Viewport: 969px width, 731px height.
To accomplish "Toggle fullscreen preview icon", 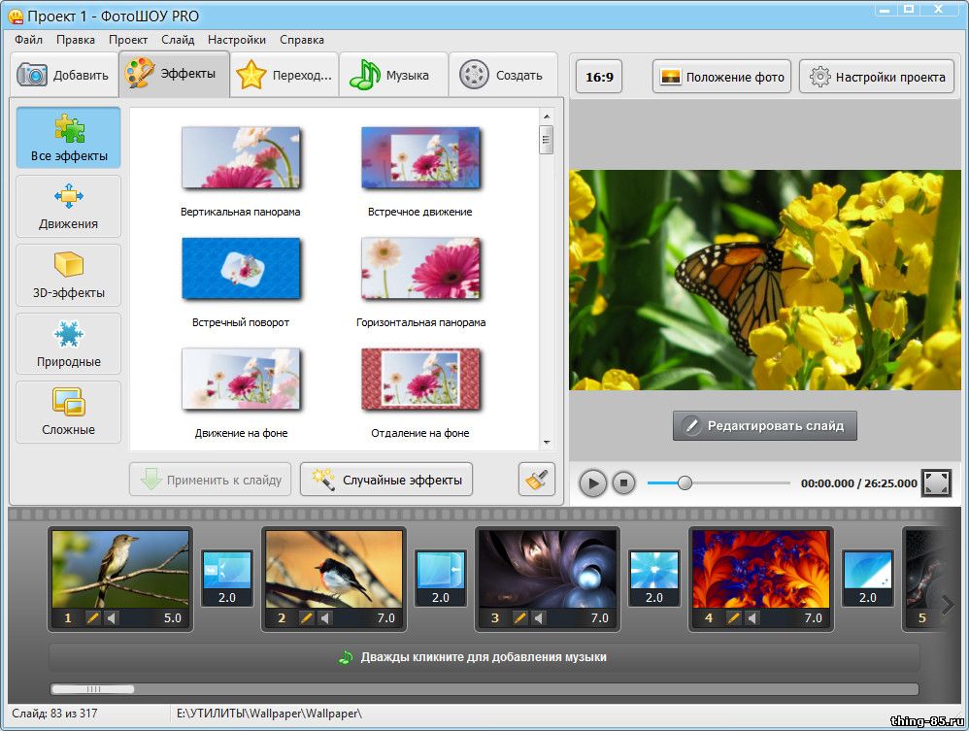I will point(936,483).
